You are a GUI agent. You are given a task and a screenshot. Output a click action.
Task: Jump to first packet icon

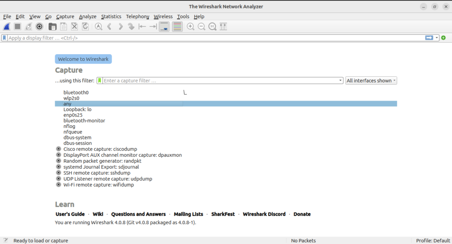[142, 26]
